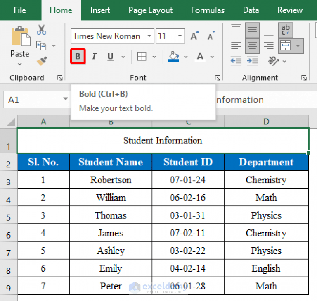Viewport: 317px width, 301px height.
Task: Toggle Top Align
Action: [x=236, y=27]
